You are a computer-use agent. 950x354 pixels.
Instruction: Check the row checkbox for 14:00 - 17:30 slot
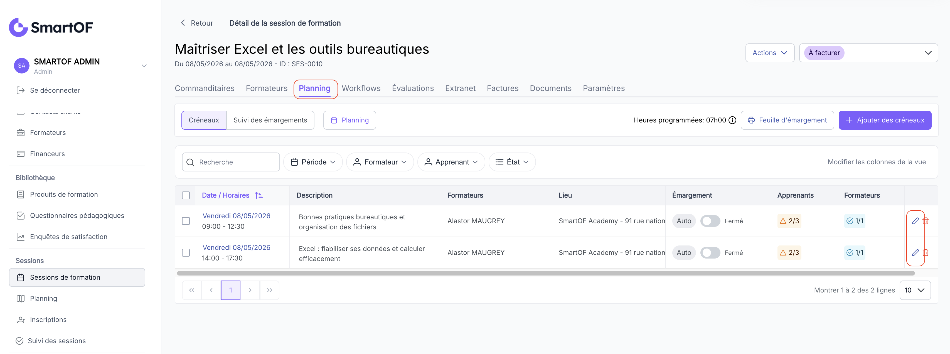(x=186, y=253)
